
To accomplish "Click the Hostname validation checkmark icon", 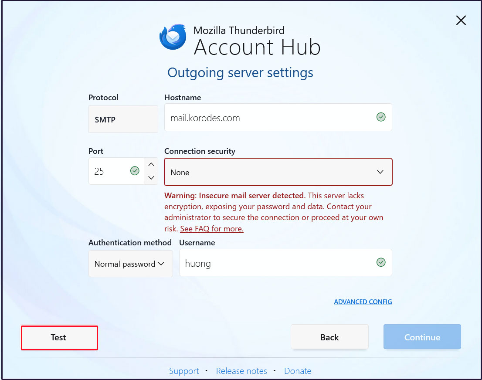I will click(381, 117).
